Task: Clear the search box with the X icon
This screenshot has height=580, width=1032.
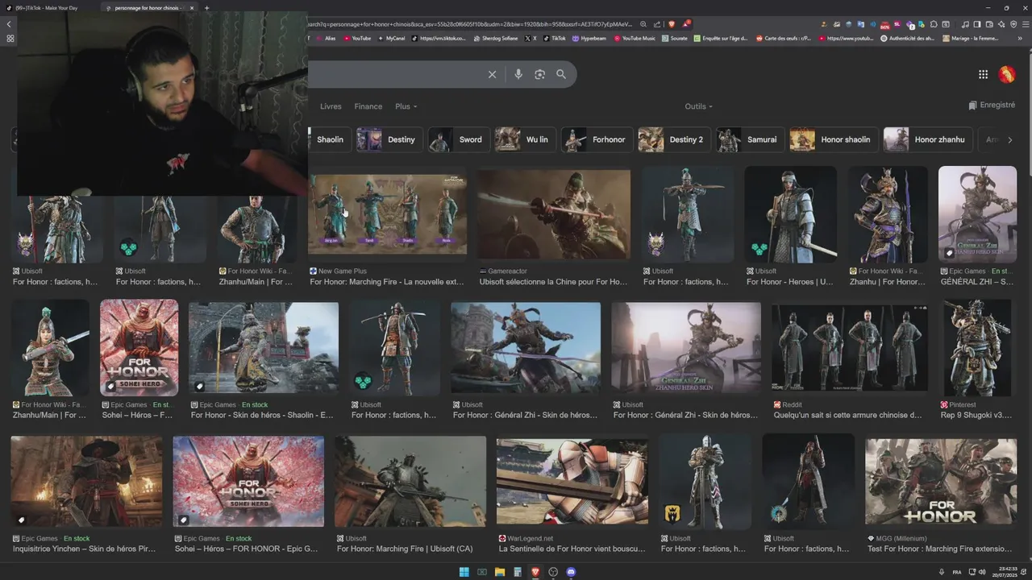Action: [x=492, y=74]
